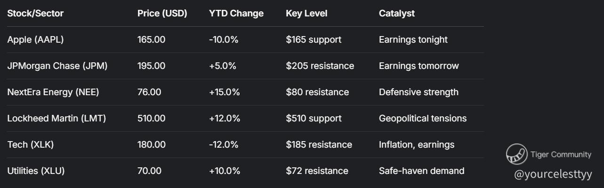Click the Key Level column header
This screenshot has width=604, height=188.
306,14
